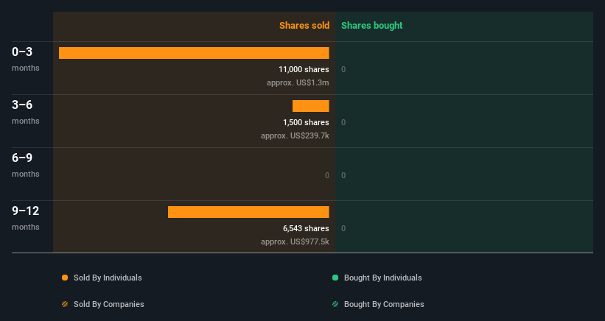Screen dimensions: 605x321
Task: Click the green Bought By Individuals legend dot
Action: [335, 278]
